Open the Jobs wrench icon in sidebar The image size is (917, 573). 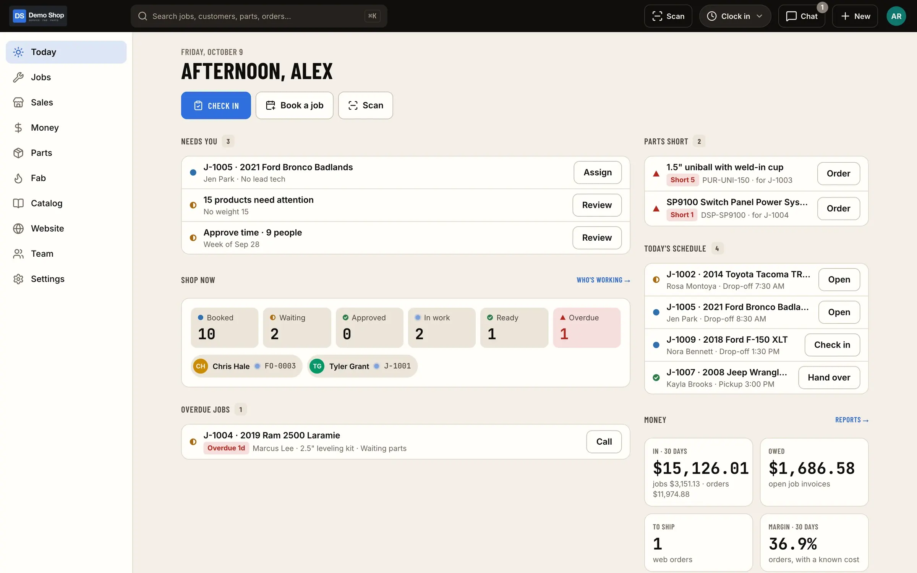pyautogui.click(x=18, y=77)
